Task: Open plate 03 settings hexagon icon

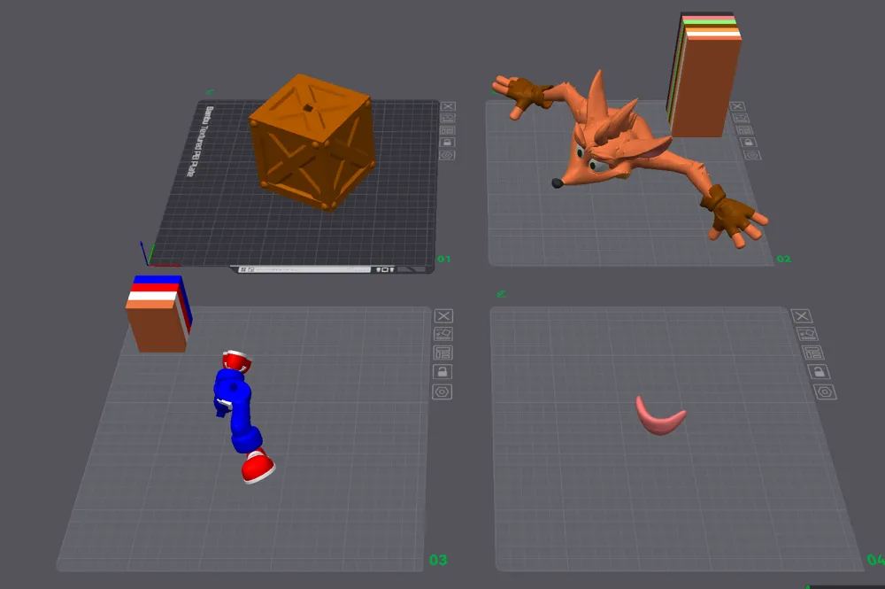Action: (442, 391)
